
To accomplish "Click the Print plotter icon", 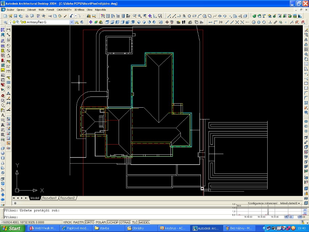I will 27,16.
